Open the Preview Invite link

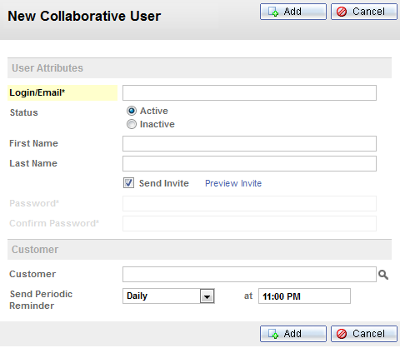point(233,183)
